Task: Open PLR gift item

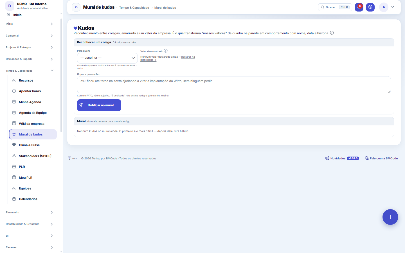Action: [33, 167]
